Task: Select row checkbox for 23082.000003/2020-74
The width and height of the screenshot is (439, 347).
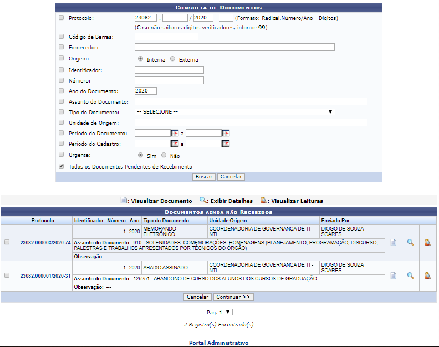Action: pos(7,242)
